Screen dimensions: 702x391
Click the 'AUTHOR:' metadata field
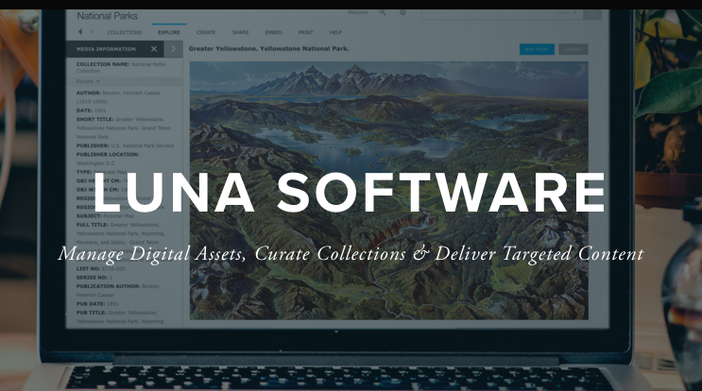tap(118, 97)
